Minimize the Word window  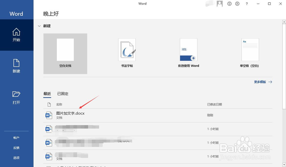pos(258,4)
